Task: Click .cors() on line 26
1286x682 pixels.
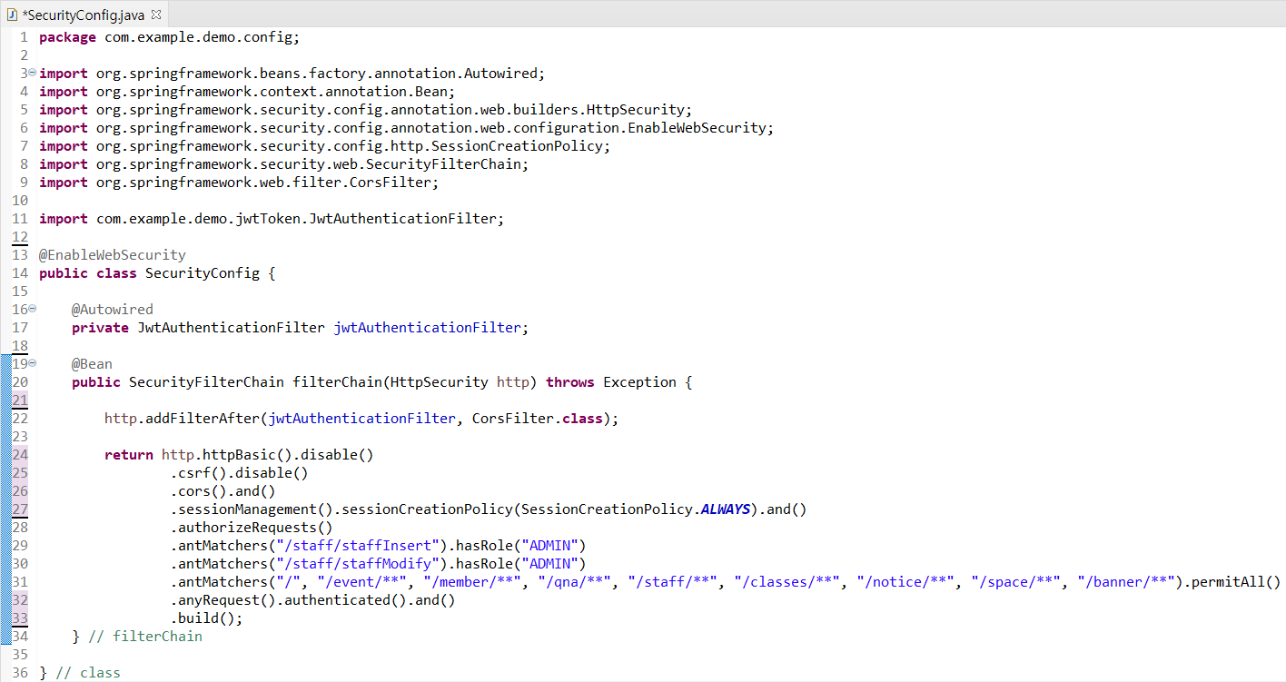Action: (199, 491)
